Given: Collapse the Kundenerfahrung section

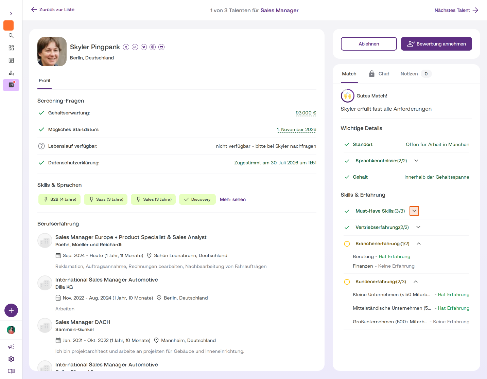Looking at the screenshot, I should coord(416,282).
